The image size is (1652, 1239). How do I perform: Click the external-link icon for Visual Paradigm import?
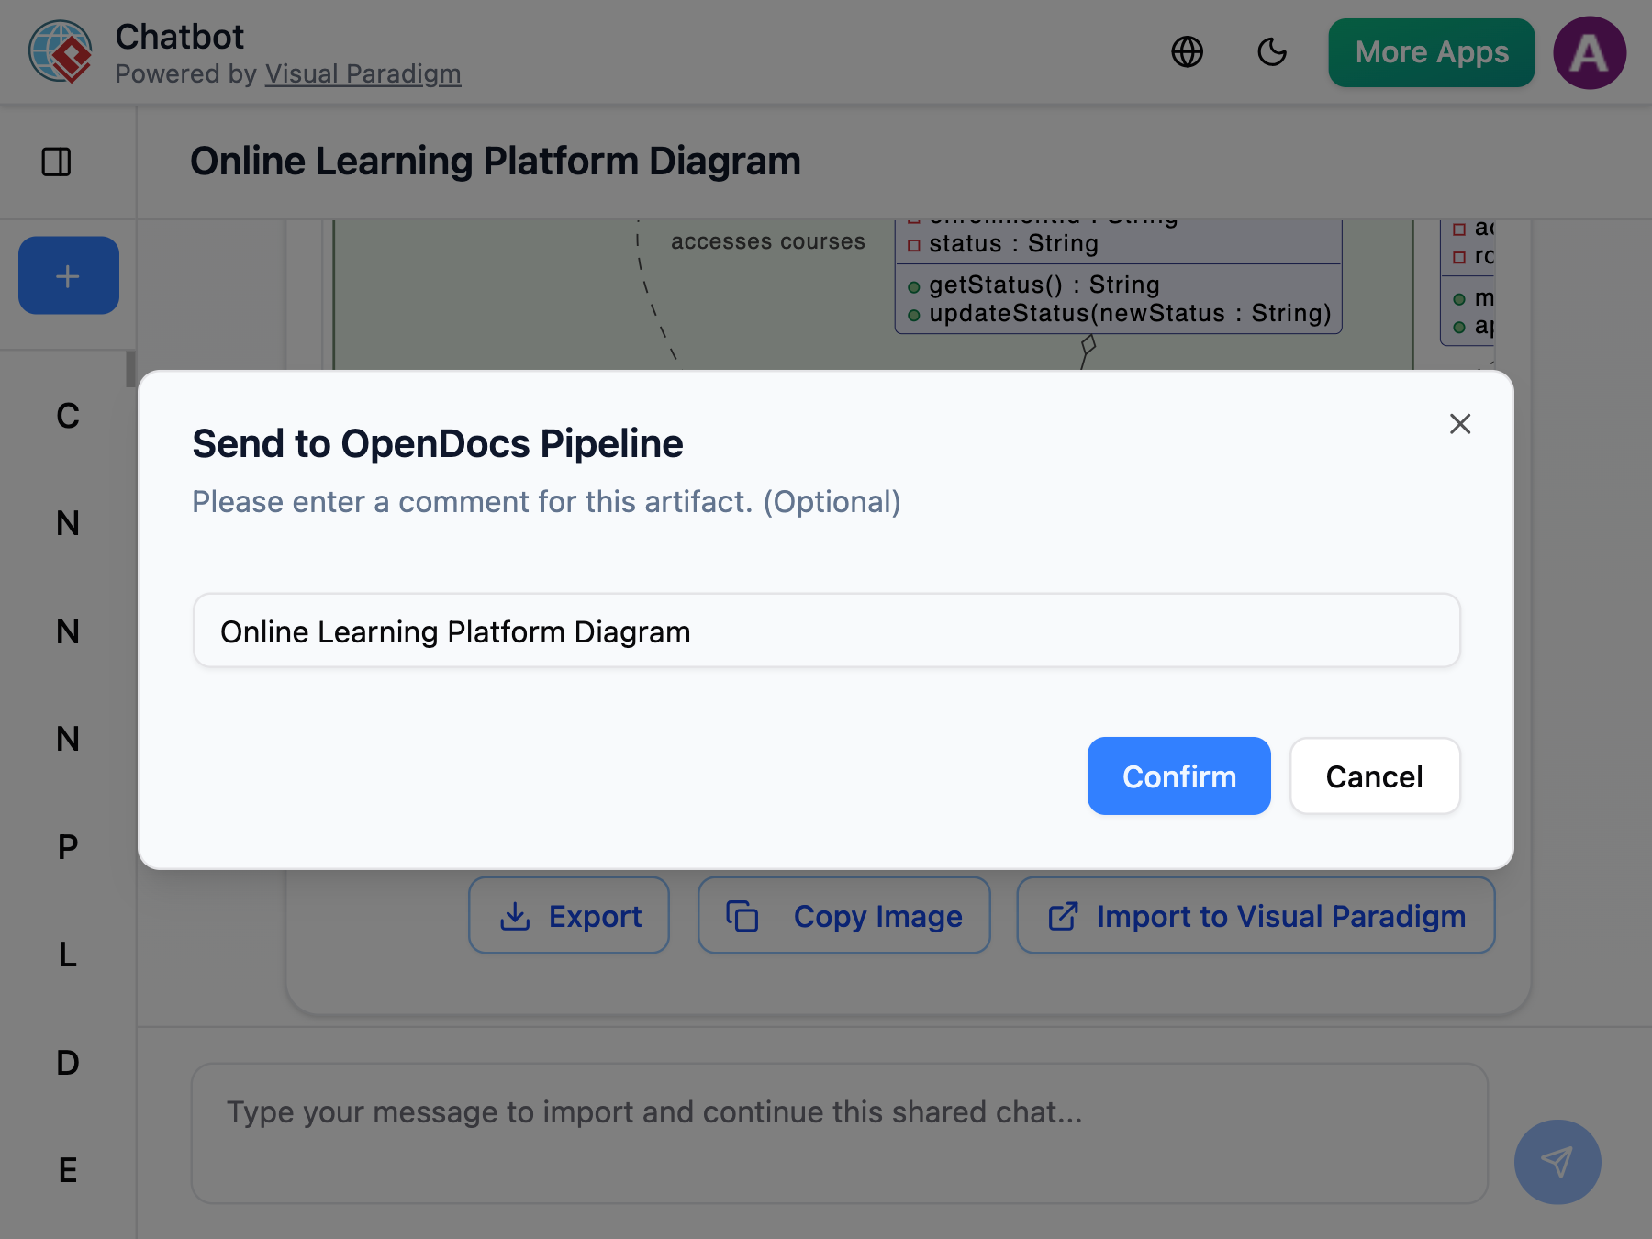click(1063, 915)
